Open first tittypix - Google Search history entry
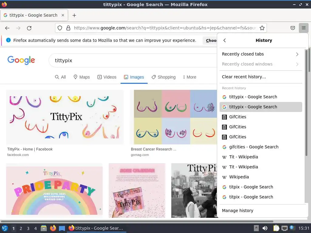 (261, 97)
